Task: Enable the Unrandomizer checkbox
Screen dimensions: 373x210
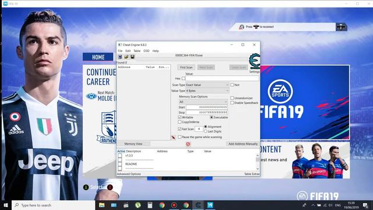Action: [x=232, y=98]
